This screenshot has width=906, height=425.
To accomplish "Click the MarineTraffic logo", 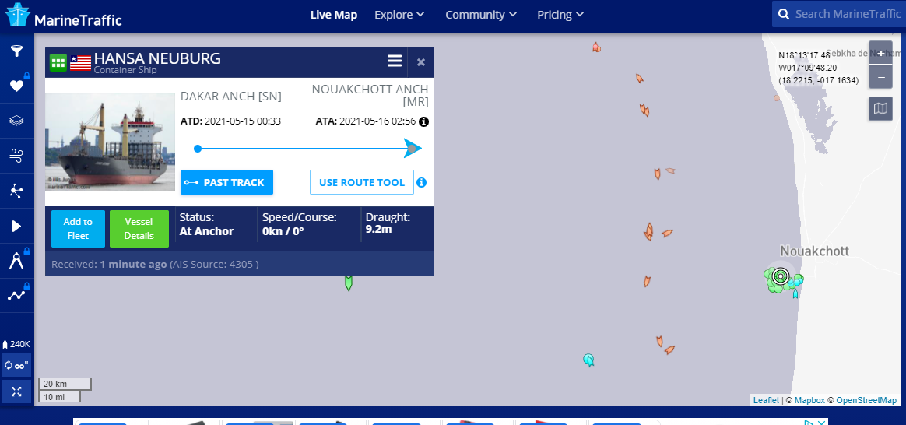I will coord(64,15).
